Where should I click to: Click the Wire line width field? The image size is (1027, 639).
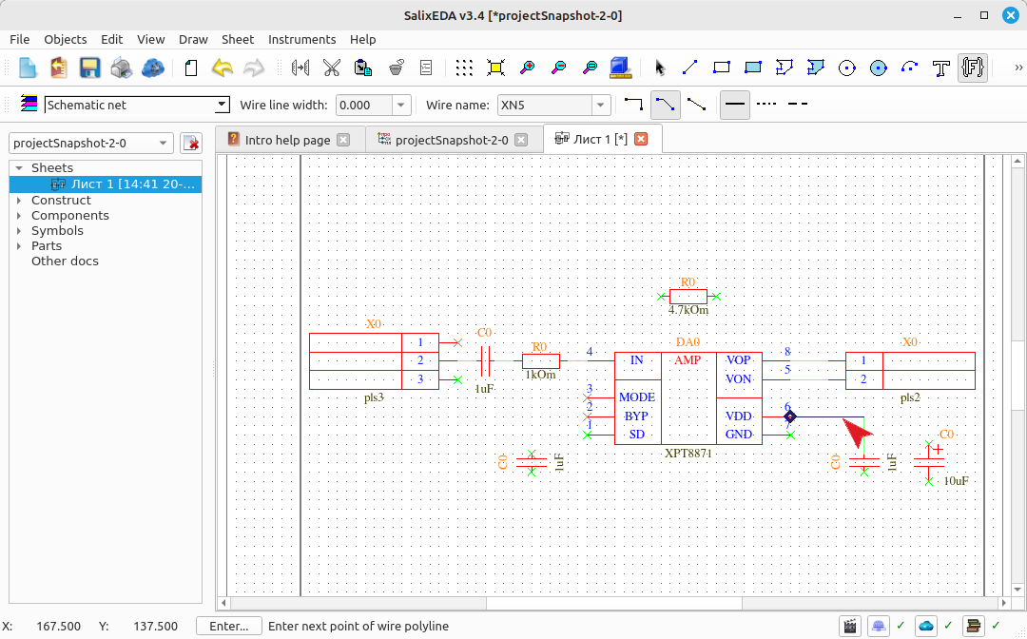[365, 105]
